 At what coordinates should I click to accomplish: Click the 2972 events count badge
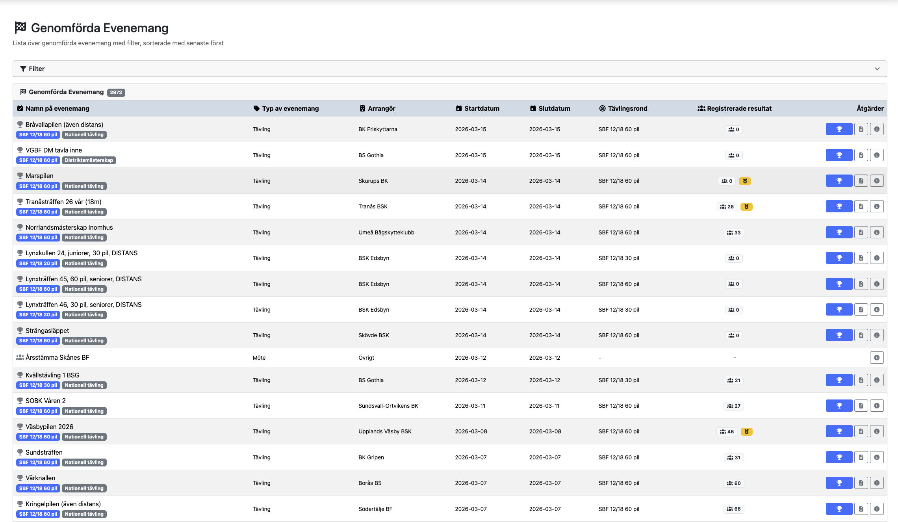click(x=116, y=93)
